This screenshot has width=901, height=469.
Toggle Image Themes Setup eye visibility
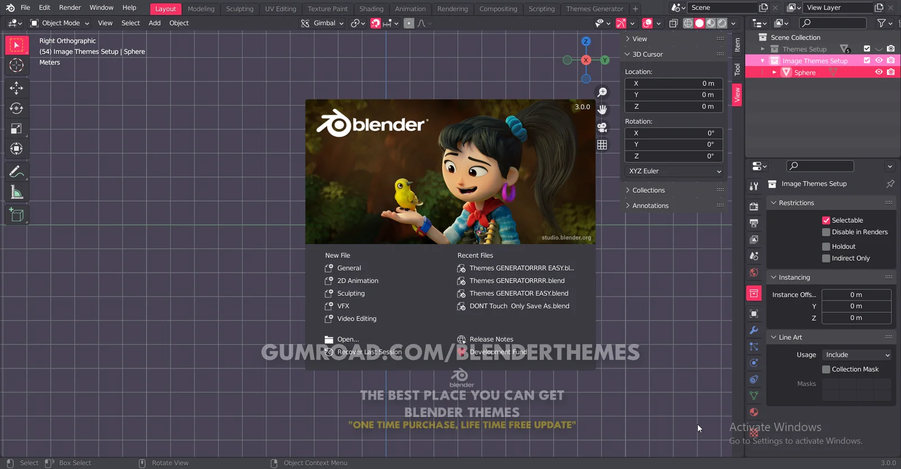(879, 61)
